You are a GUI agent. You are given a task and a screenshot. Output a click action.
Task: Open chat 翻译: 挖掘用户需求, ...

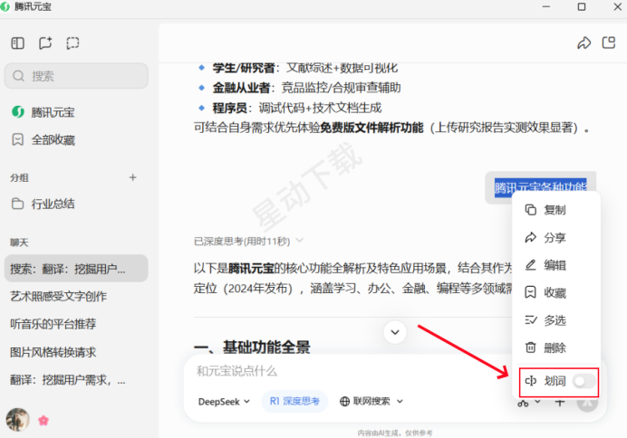pos(68,380)
